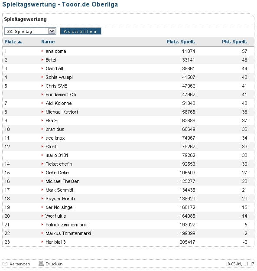This screenshot has width=257, height=271.
Task: Click the sort arrow next to Platz
Action: (20, 42)
